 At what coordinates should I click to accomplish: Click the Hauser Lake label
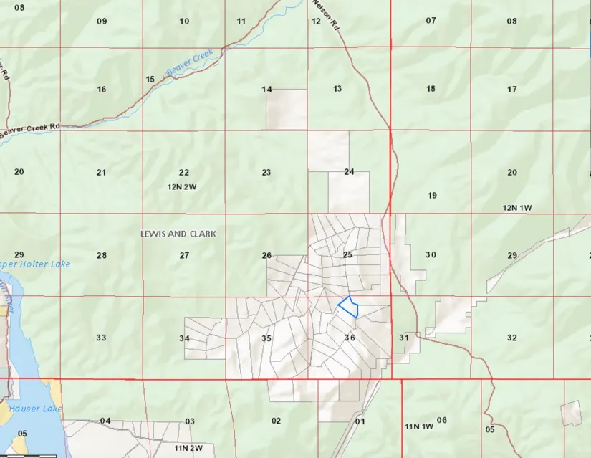[x=35, y=409]
